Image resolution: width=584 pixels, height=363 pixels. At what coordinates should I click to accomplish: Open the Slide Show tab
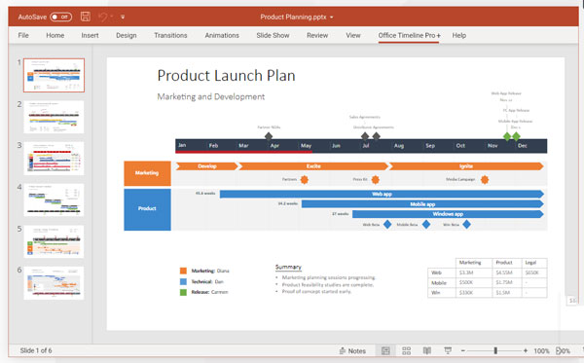tap(273, 35)
